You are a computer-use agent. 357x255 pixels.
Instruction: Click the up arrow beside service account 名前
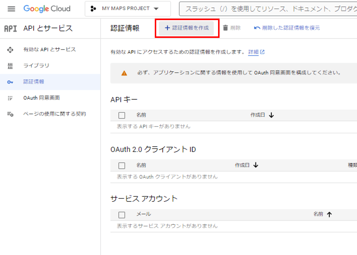[x=329, y=215]
